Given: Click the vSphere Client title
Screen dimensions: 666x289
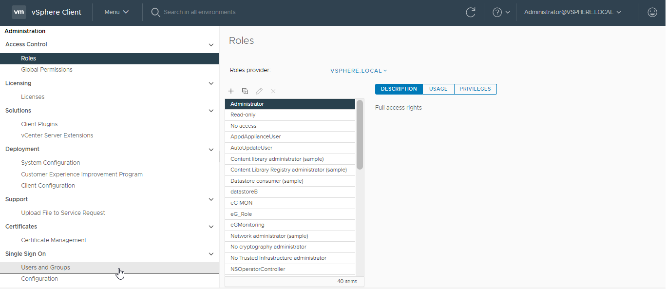Looking at the screenshot, I should click(57, 12).
